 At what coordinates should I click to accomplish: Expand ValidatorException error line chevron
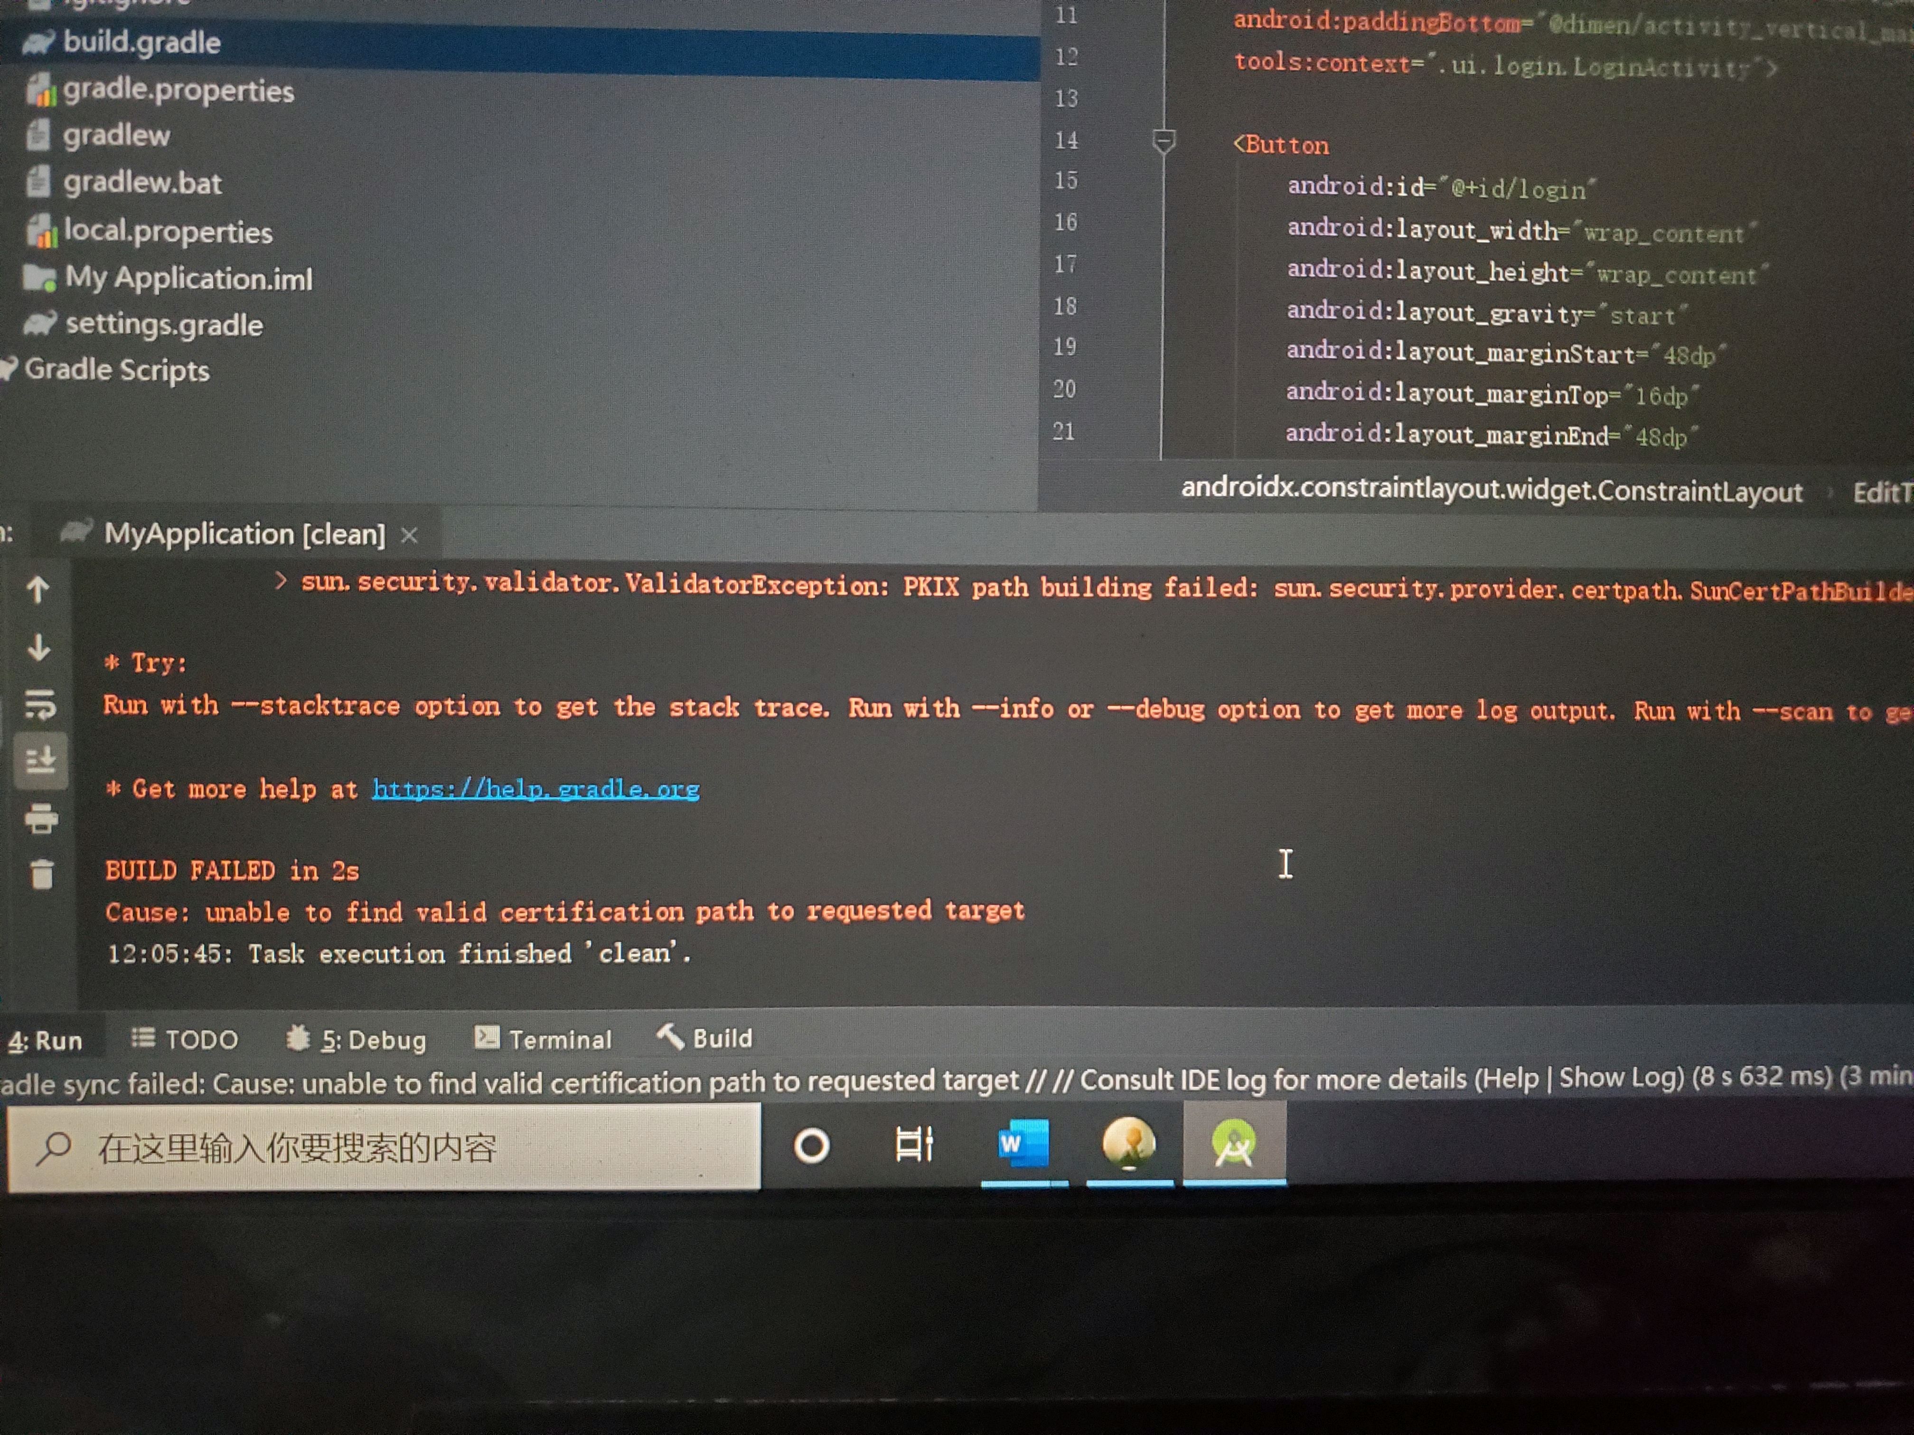point(281,580)
